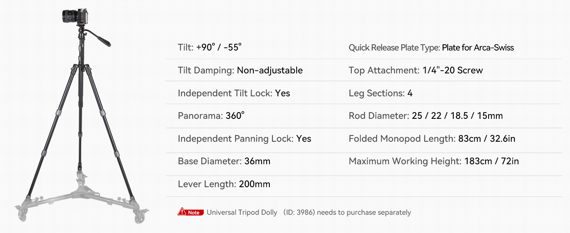The image size is (570, 233).
Task: Click the Universal Tripod Dolly note text
Action: 242,212
